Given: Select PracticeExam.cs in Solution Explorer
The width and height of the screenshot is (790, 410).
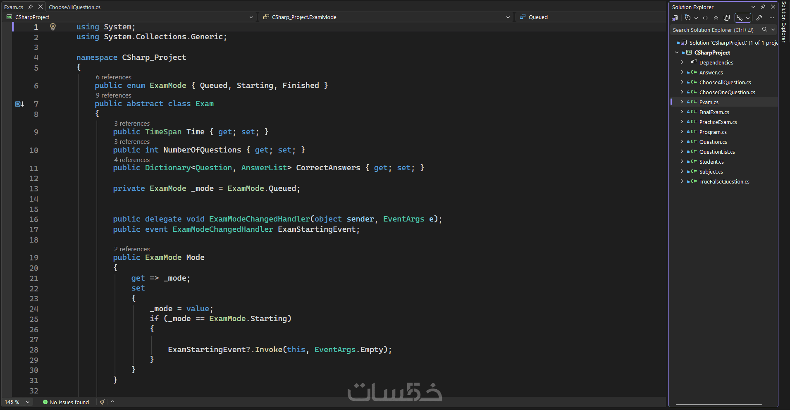Looking at the screenshot, I should (x=718, y=122).
